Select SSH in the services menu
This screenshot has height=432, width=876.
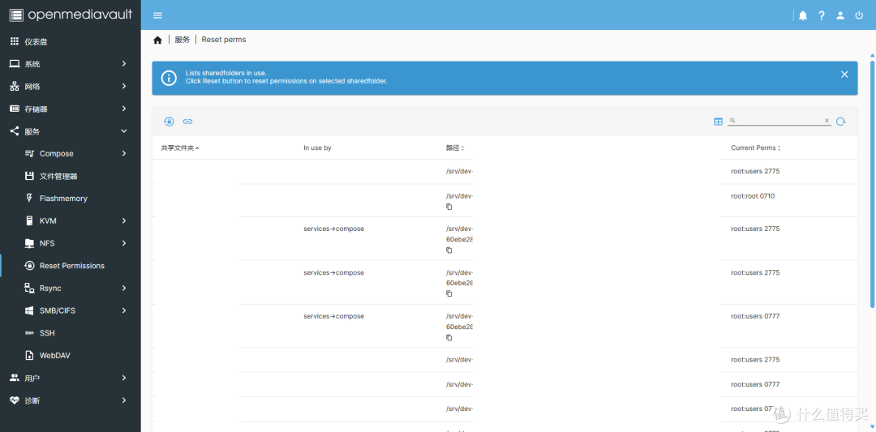tap(47, 333)
